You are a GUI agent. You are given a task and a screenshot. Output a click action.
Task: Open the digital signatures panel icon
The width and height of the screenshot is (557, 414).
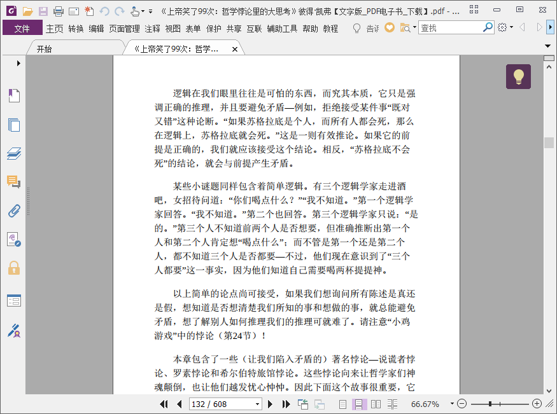(x=14, y=240)
